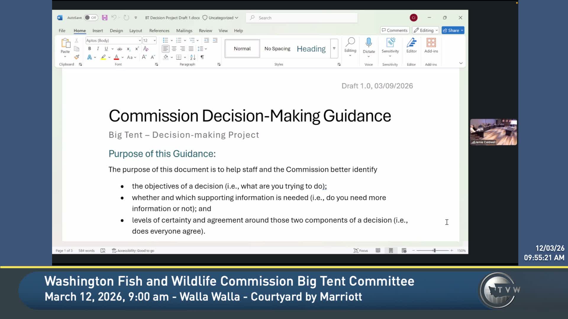Click the zoom slider handle
The height and width of the screenshot is (319, 568).
coord(434,250)
